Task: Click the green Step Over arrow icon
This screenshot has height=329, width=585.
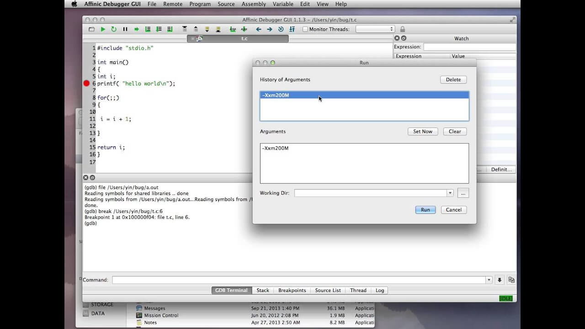Action: [x=136, y=29]
